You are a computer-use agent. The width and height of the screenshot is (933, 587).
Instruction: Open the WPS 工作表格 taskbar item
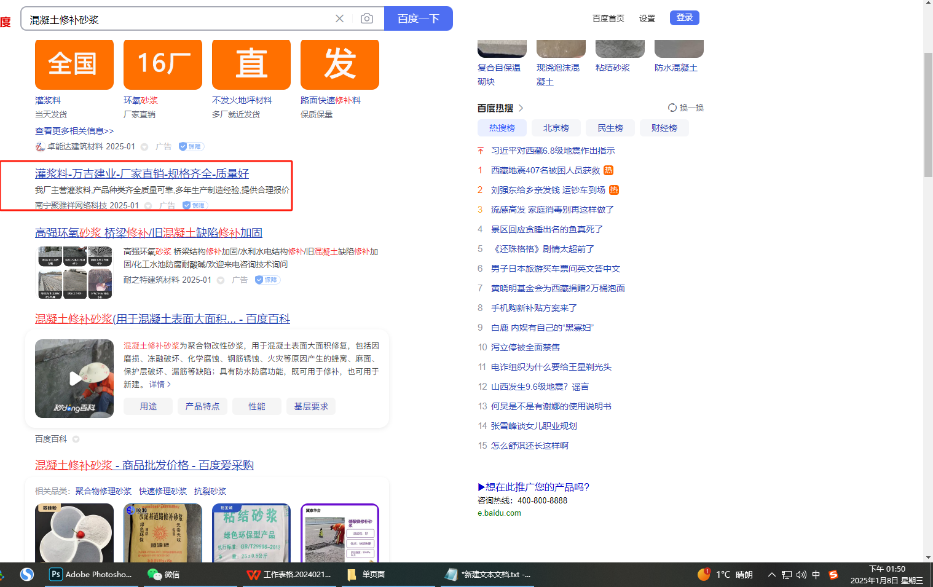pos(289,574)
